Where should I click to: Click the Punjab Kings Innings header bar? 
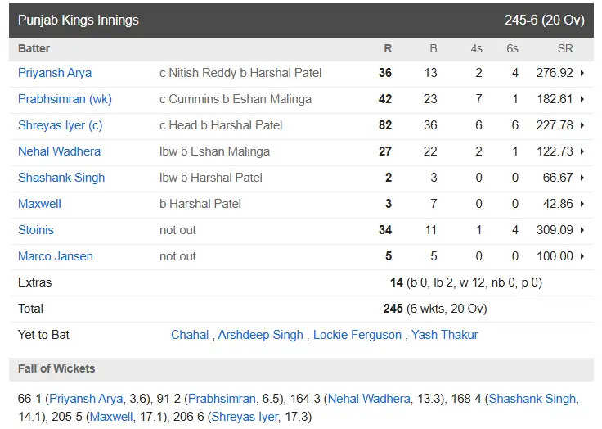pos(301,20)
